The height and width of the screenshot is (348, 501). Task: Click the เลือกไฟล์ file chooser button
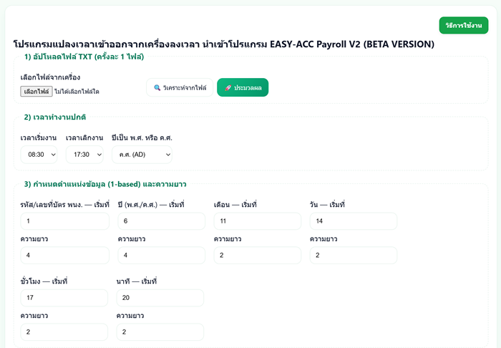pos(36,92)
